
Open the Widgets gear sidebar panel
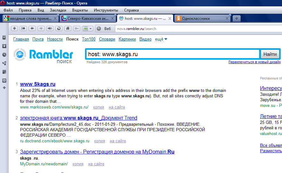[4, 81]
